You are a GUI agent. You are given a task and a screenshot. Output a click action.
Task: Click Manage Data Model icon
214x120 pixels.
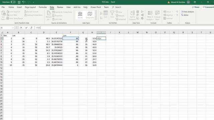[142, 18]
